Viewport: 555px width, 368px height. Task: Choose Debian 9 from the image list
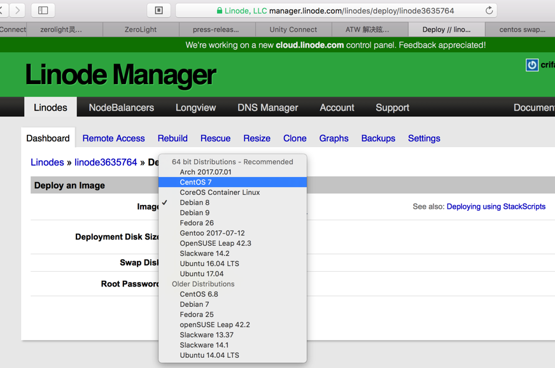232,213
